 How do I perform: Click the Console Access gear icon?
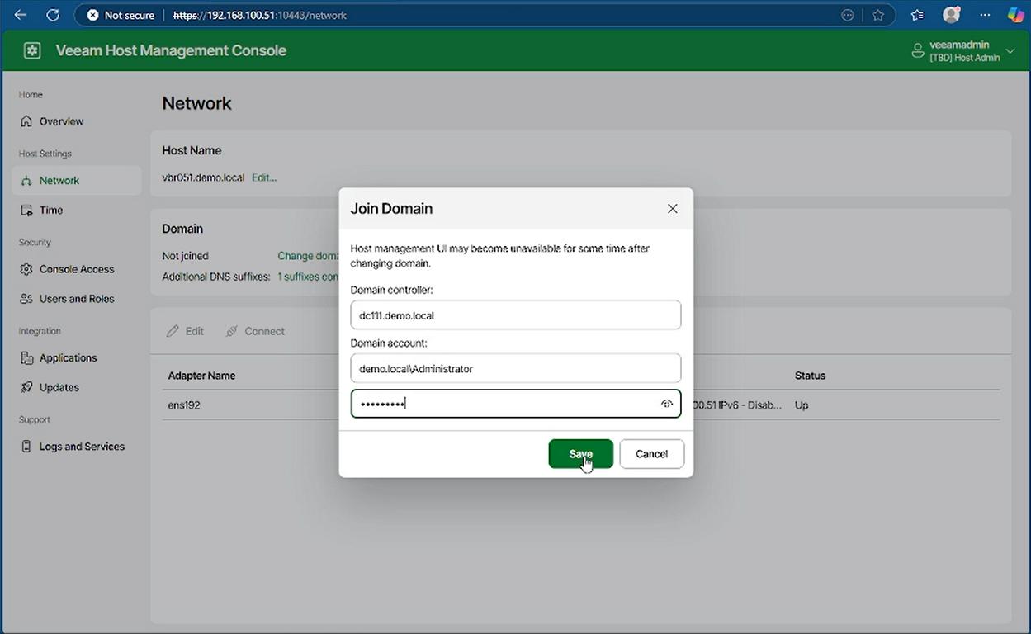point(26,269)
